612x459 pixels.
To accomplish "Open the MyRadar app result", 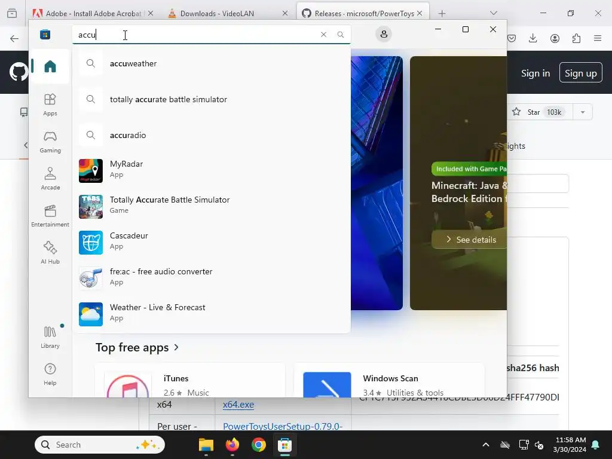I will (211, 170).
